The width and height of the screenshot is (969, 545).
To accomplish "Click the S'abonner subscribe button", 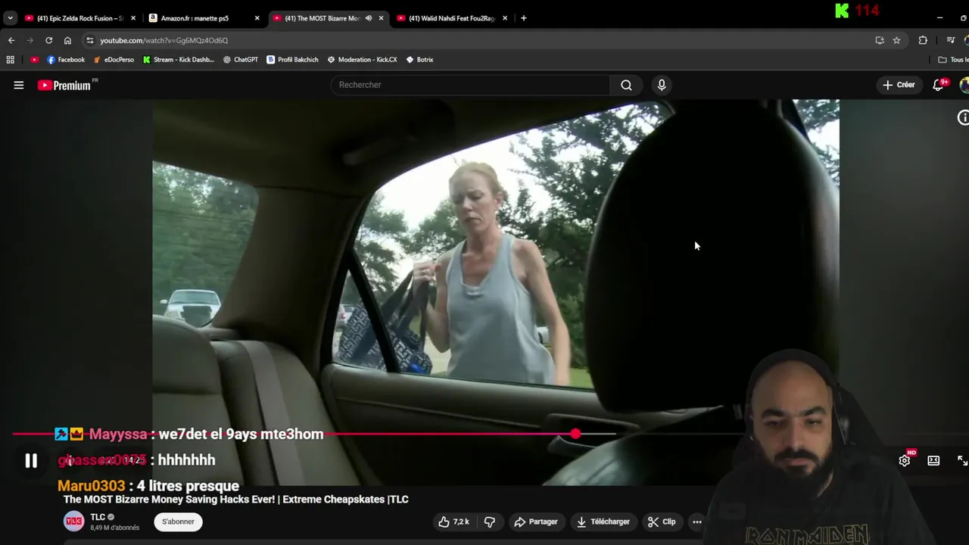I will (178, 522).
